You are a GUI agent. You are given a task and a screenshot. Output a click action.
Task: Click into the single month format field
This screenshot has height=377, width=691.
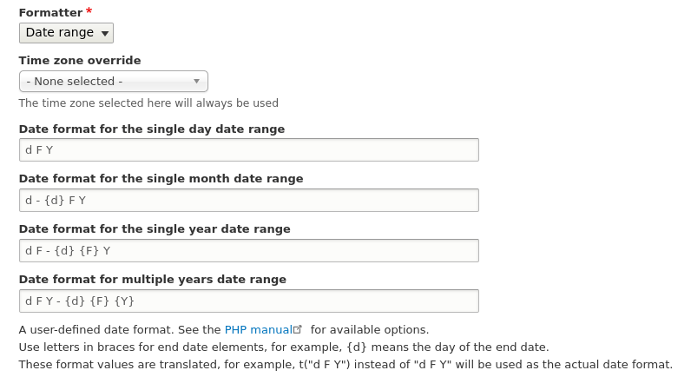248,201
